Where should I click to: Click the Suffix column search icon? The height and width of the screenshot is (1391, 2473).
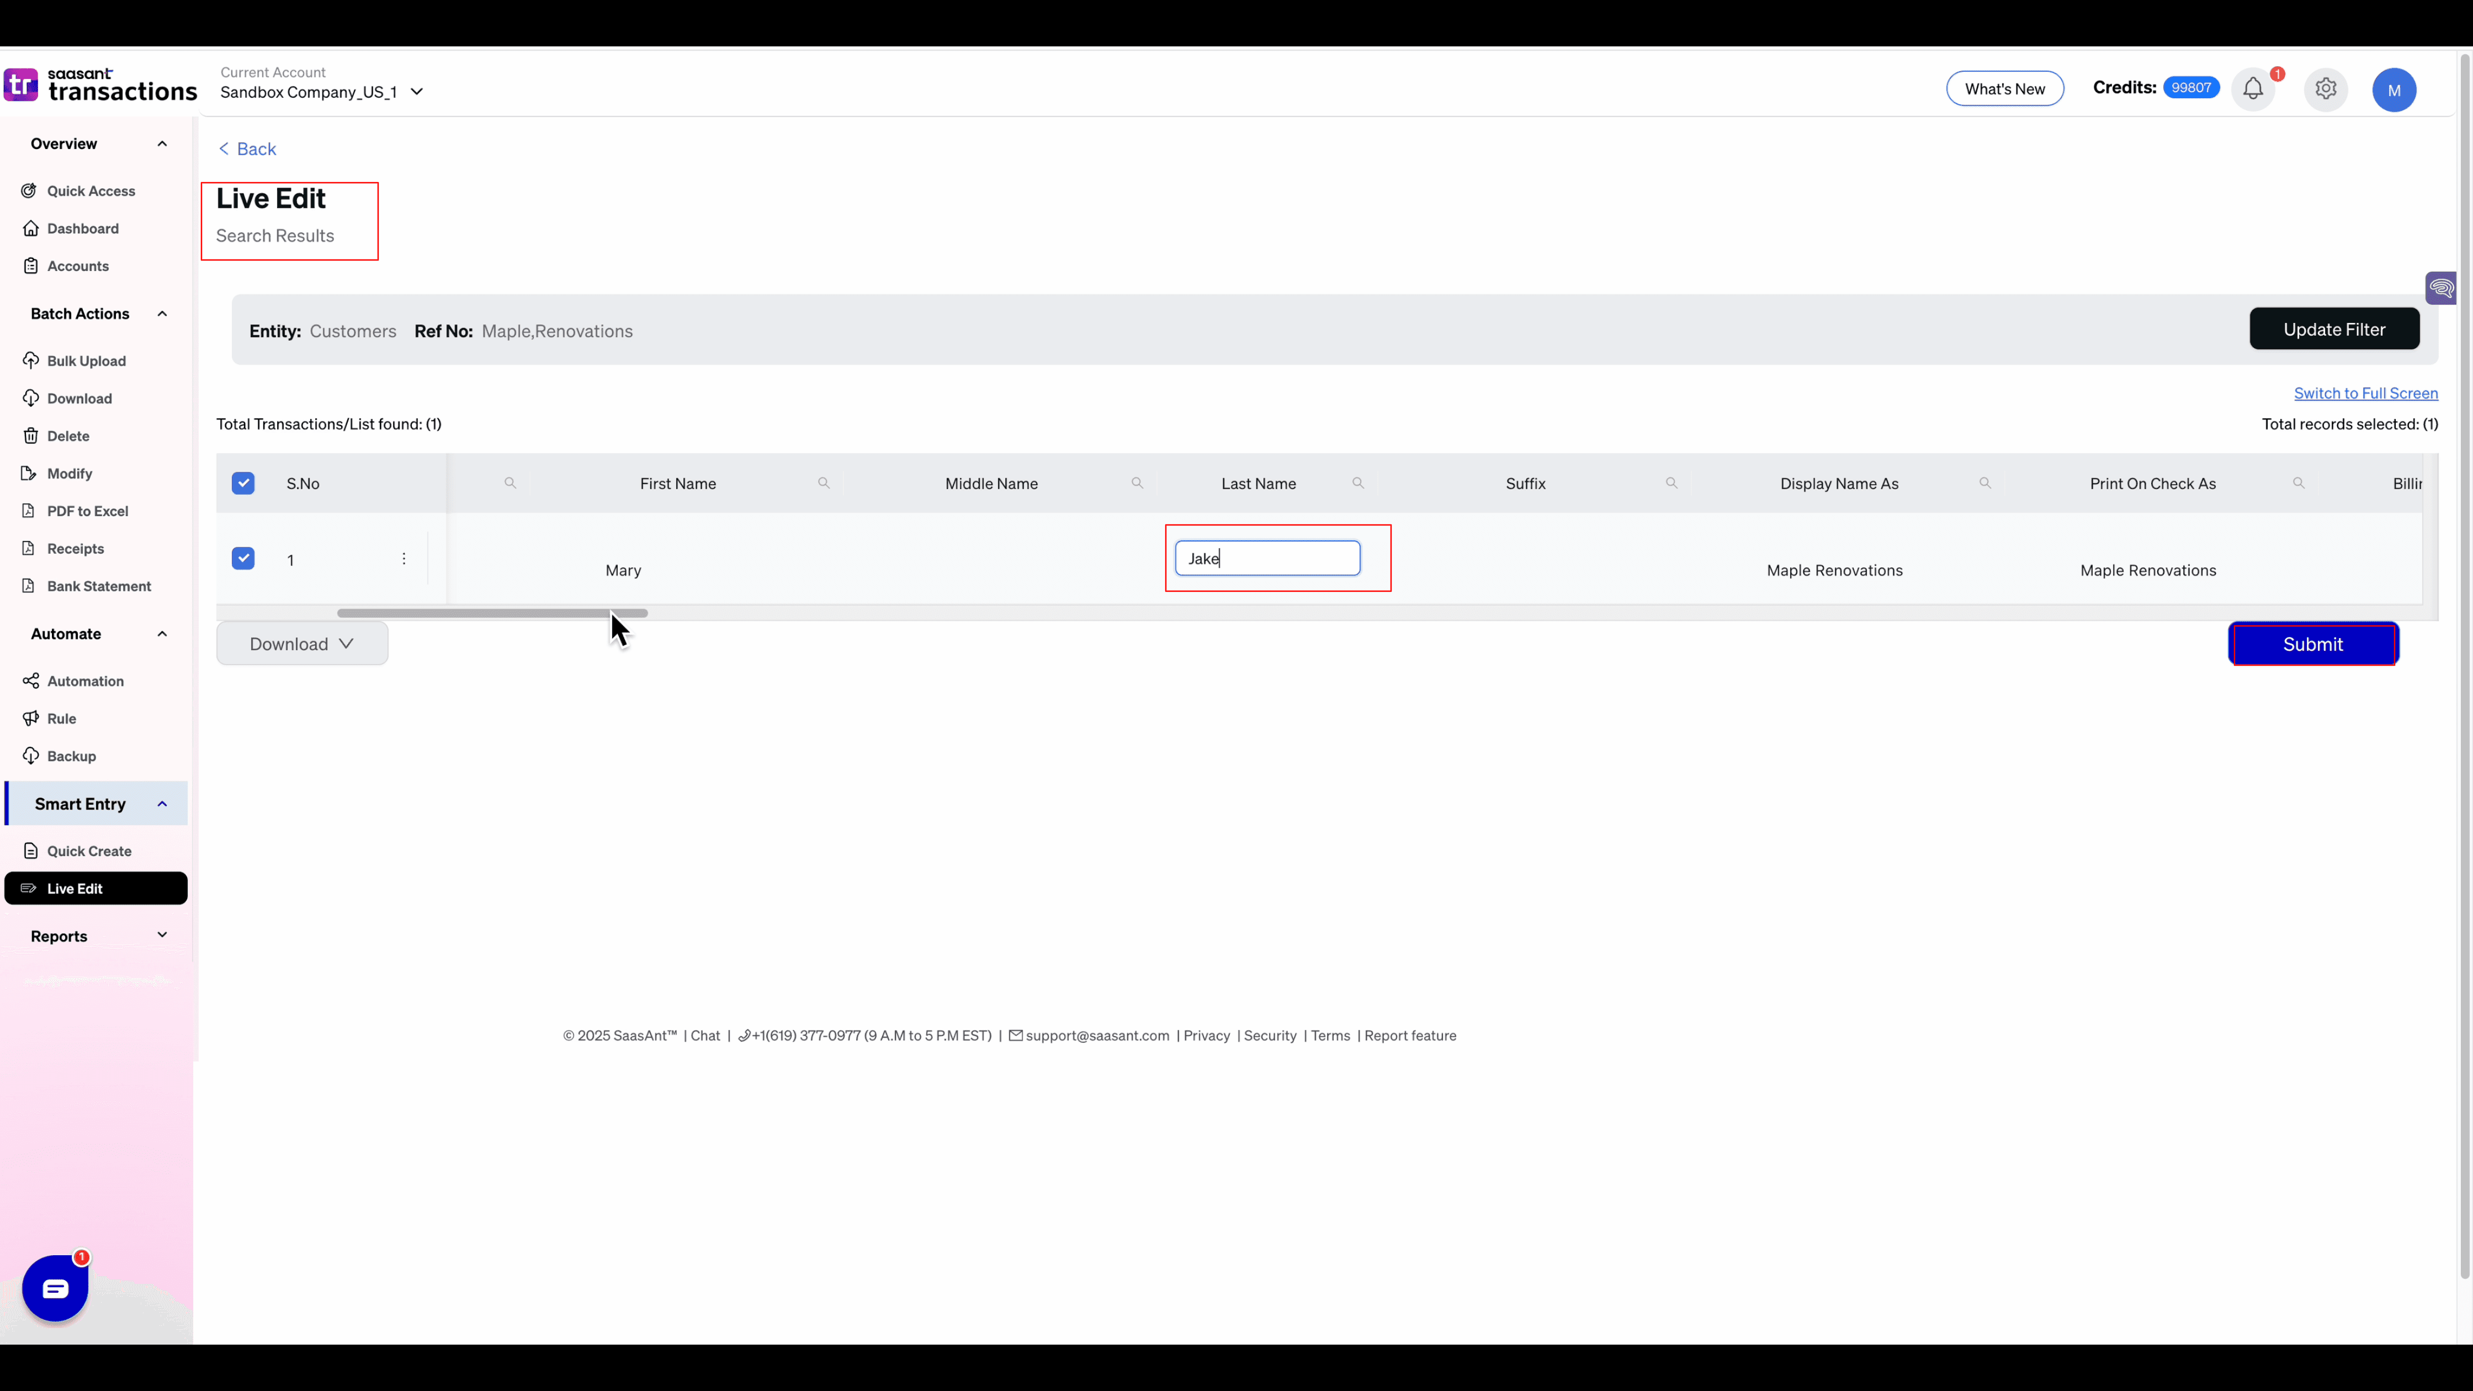[1671, 483]
